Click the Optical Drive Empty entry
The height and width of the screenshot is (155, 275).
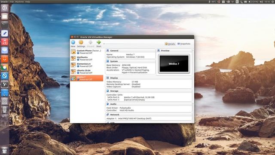(134, 99)
